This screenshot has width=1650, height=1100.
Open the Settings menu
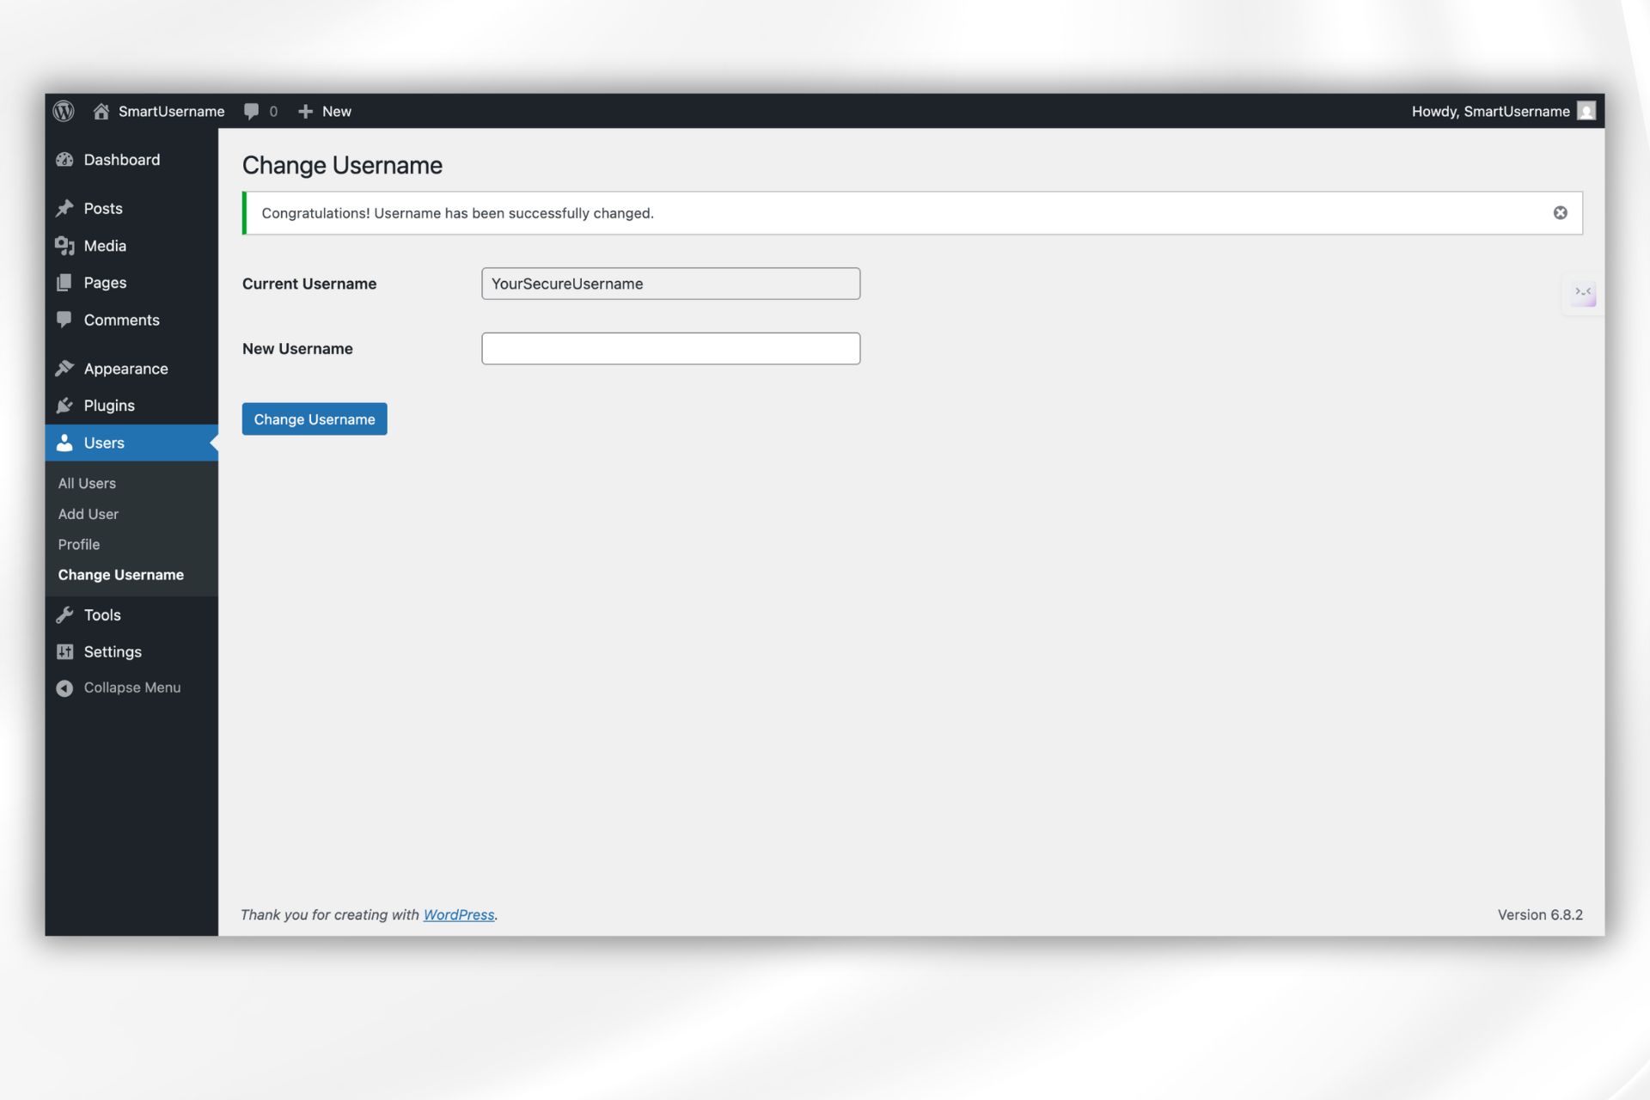coord(112,651)
